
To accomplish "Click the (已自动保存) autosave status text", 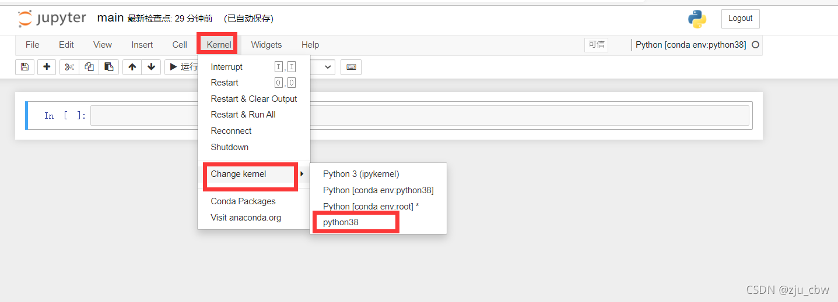I will (248, 19).
